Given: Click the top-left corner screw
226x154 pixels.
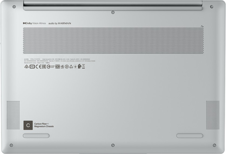Looking at the screenshot, I should pyautogui.click(x=14, y=7).
